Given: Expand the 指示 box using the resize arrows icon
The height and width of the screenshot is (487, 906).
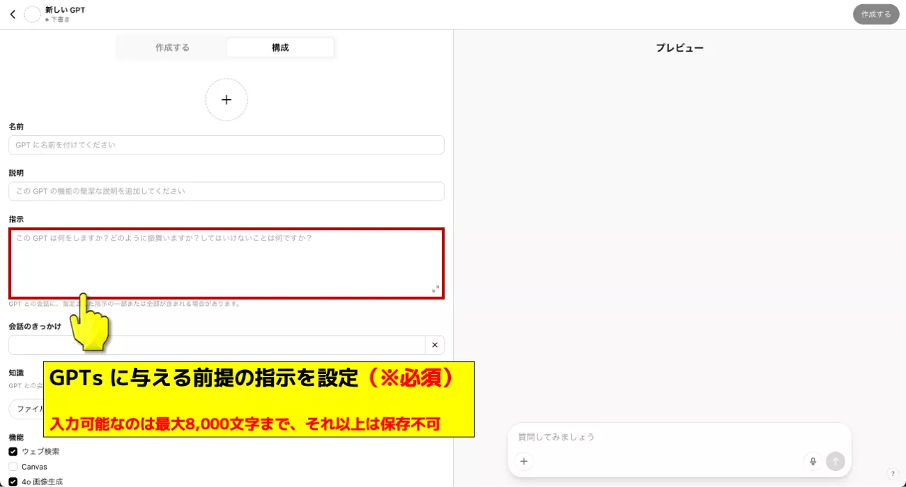Looking at the screenshot, I should pyautogui.click(x=435, y=288).
